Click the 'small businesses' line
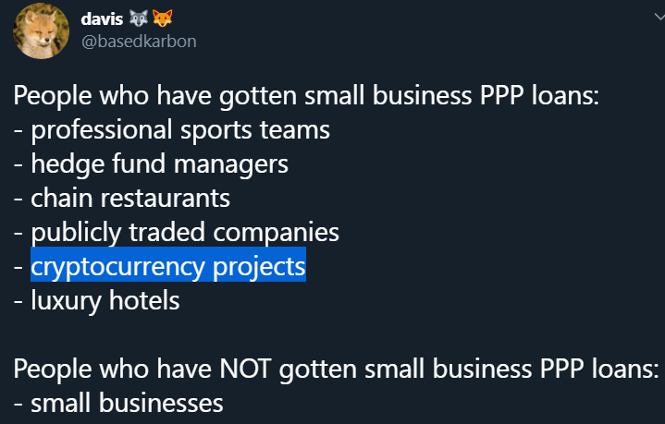This screenshot has width=665, height=424. click(x=118, y=403)
